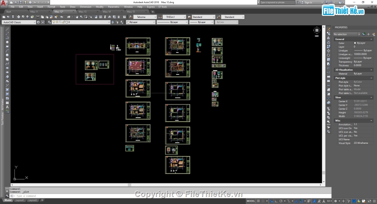The height and width of the screenshot is (204, 377).
Task: Click the ViewCube navigation widget
Action: [x=317, y=30]
